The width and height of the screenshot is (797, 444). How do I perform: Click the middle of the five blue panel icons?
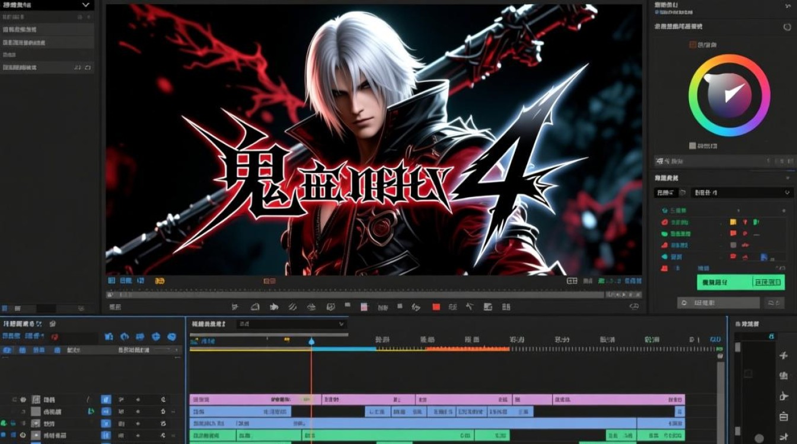140,337
